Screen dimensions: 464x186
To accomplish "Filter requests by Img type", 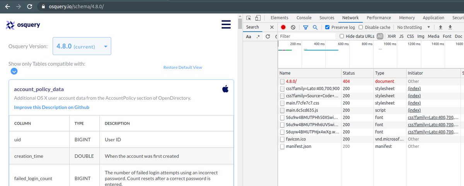I will [421, 36].
